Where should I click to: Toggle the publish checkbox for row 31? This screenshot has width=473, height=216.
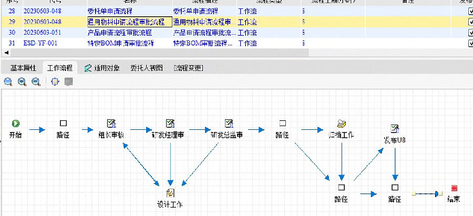pyautogui.click(x=470, y=43)
